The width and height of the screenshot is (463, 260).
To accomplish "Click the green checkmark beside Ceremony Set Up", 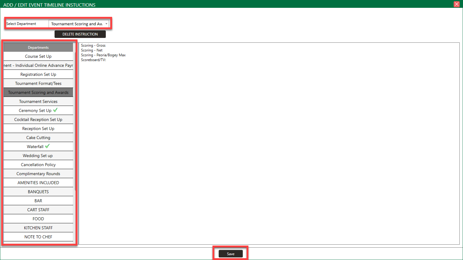I will (x=55, y=110).
